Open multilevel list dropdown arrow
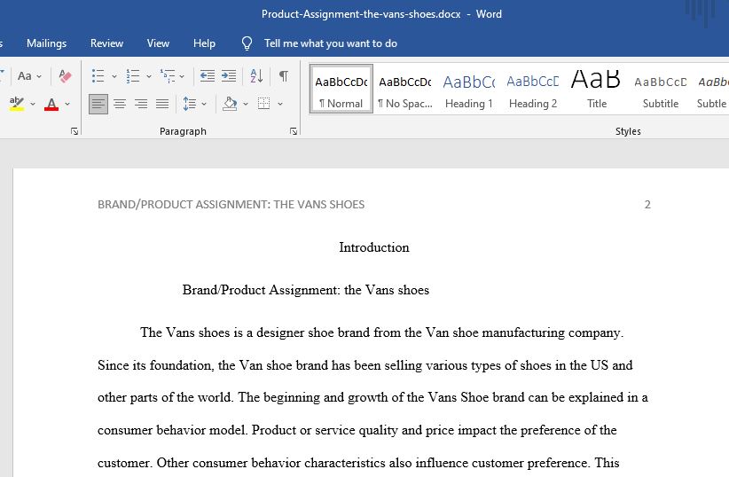The height and width of the screenshot is (477, 729). click(x=182, y=76)
